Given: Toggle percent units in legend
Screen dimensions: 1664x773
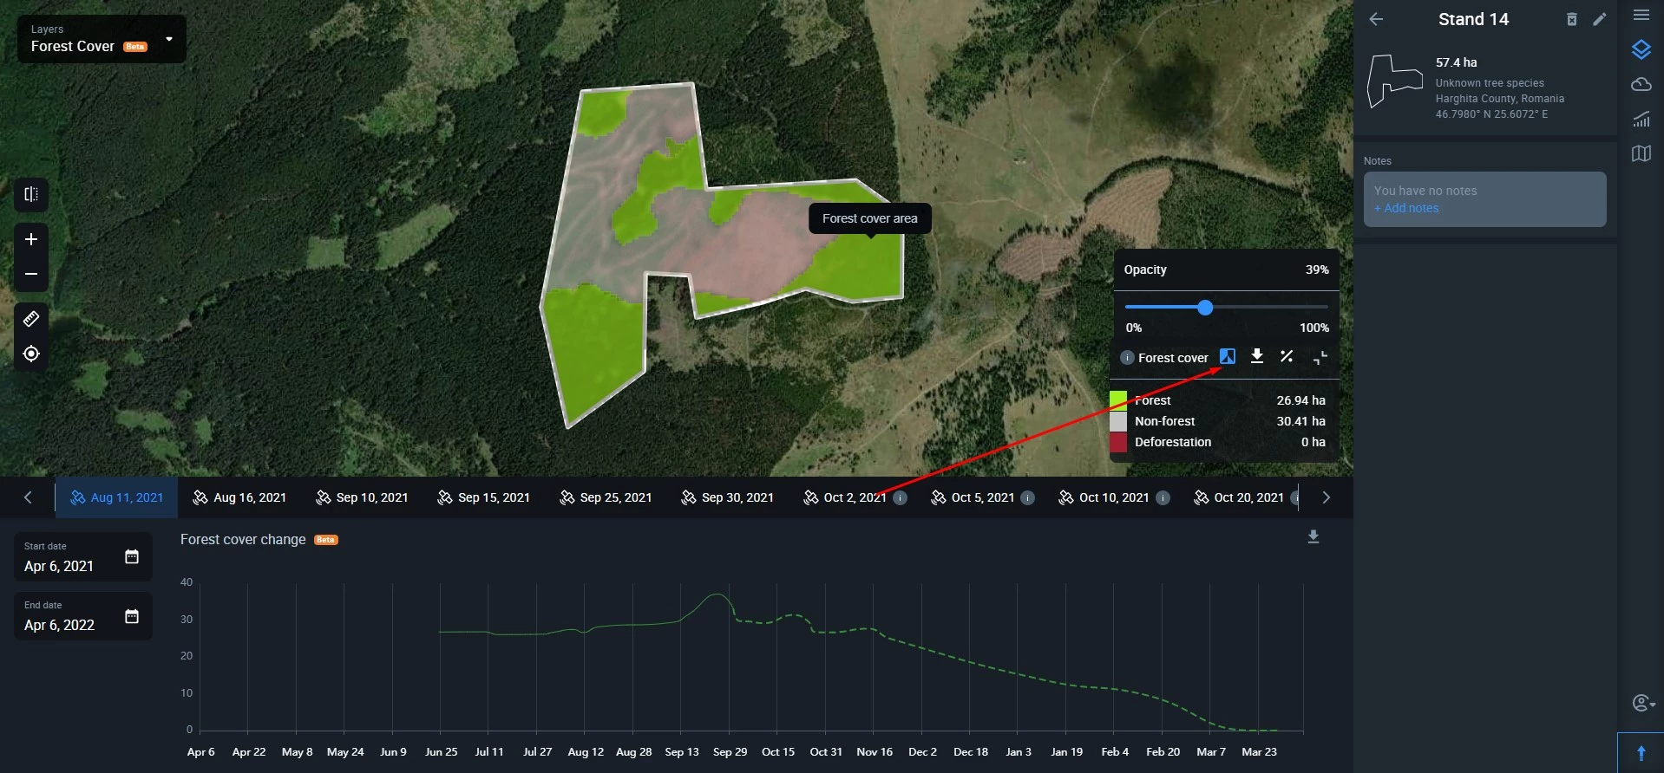Looking at the screenshot, I should point(1287,356).
